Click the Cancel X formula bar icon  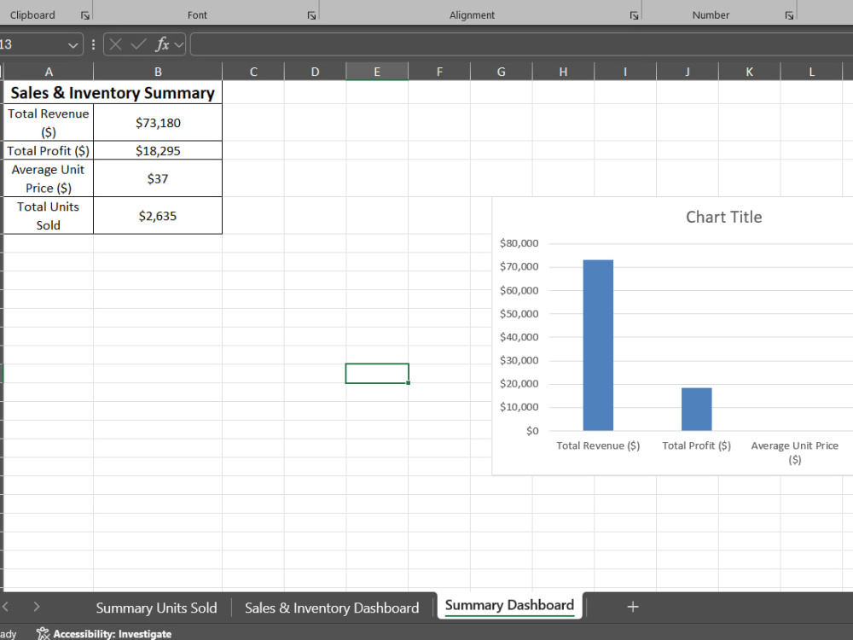click(115, 44)
